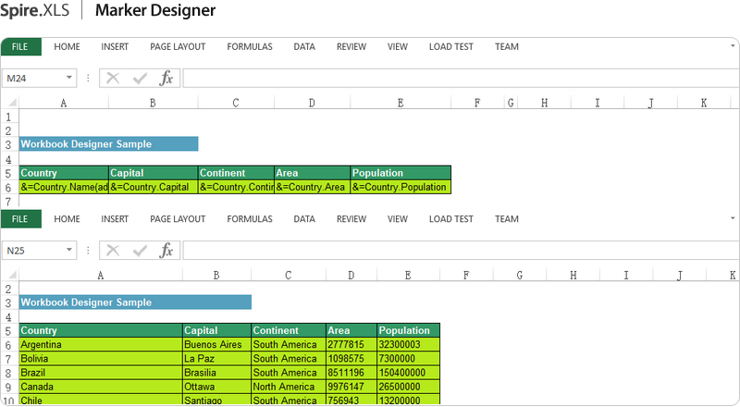Click the Cancel X icon beside the M24 name box
This screenshot has height=407, width=740.
[x=113, y=79]
